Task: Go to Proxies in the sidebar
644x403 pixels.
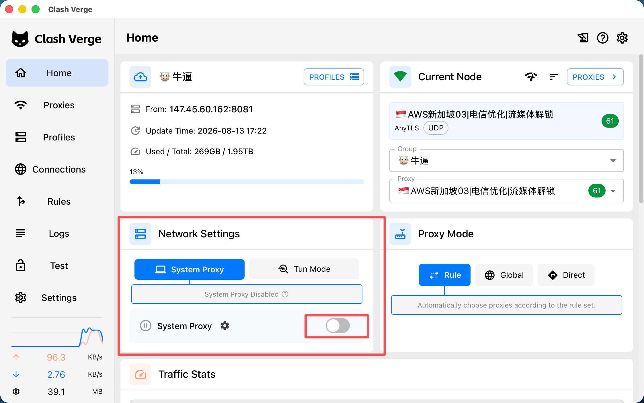Action: tap(57, 105)
